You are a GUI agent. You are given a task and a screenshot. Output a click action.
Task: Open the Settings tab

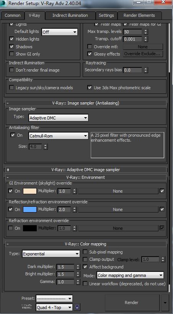[x=106, y=15]
